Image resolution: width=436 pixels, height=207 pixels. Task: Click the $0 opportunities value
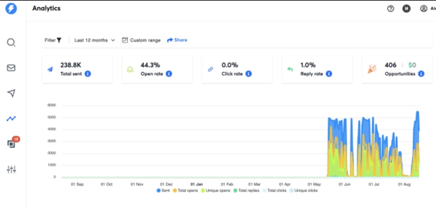pos(412,65)
